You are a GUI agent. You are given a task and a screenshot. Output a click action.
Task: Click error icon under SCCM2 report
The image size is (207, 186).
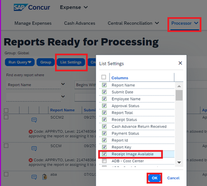31,132
